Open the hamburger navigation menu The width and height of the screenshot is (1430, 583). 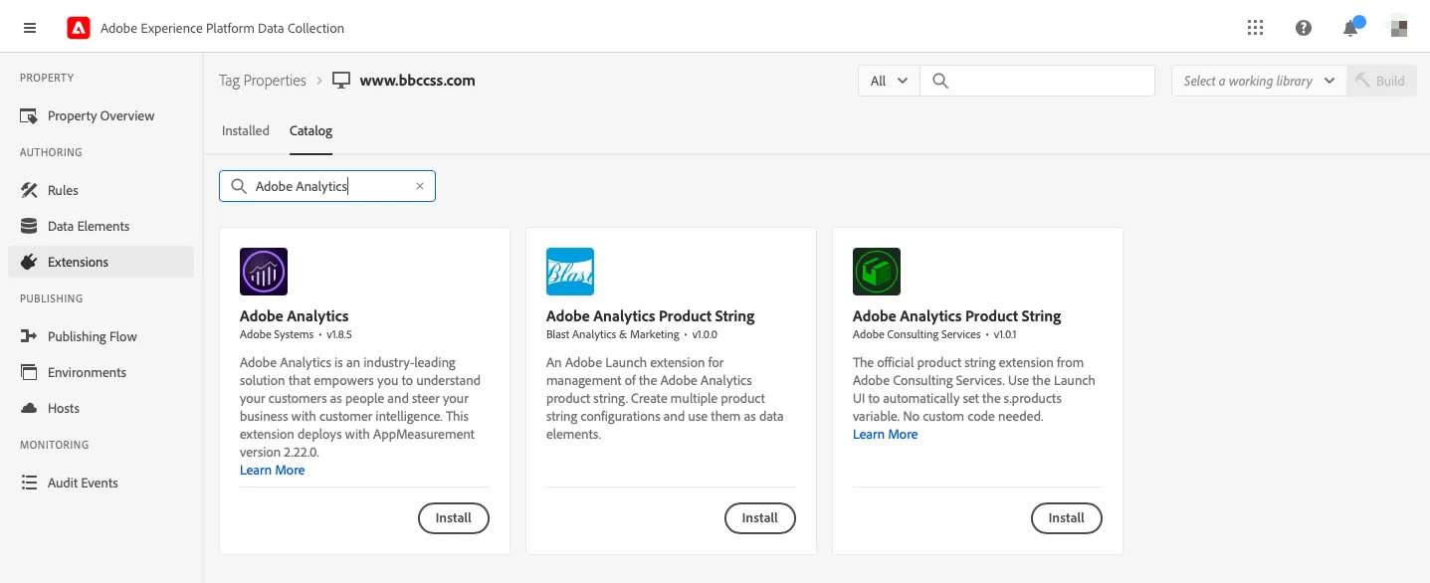click(30, 28)
